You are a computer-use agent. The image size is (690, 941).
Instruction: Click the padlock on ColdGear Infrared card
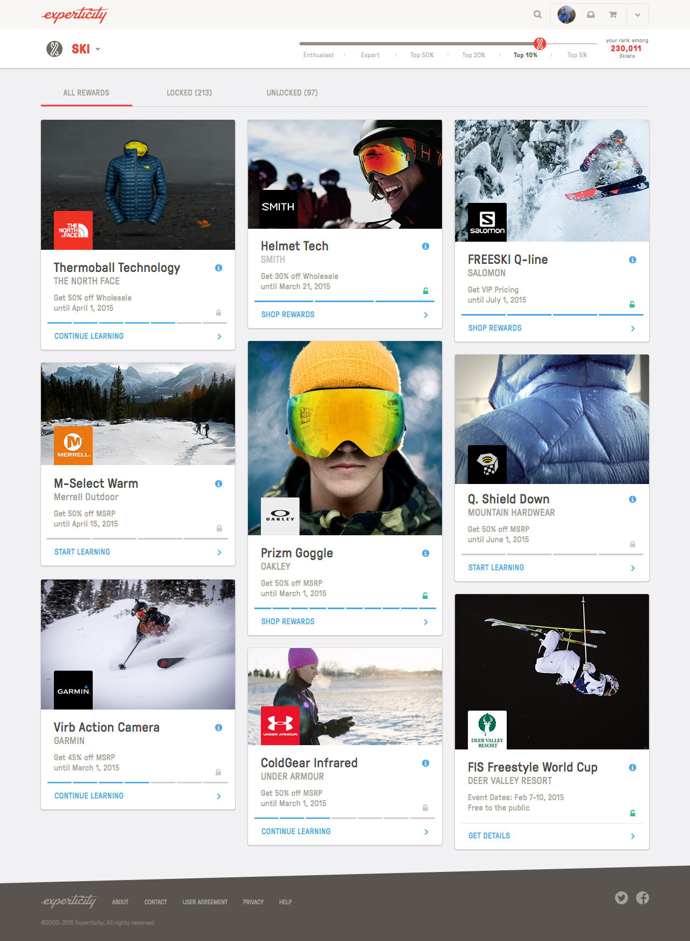(x=425, y=808)
